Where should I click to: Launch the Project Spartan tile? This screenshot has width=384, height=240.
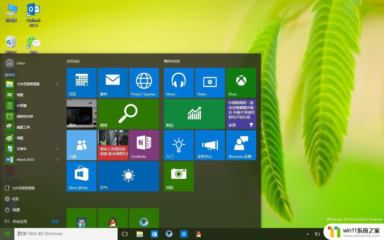pyautogui.click(x=144, y=83)
